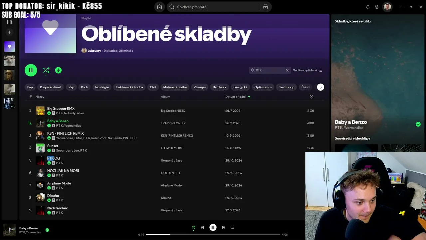Pause the Oblíbené skladby playlist

pos(31,70)
